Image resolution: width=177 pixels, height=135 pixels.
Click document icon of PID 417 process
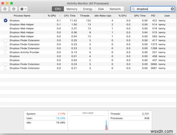click(5, 40)
